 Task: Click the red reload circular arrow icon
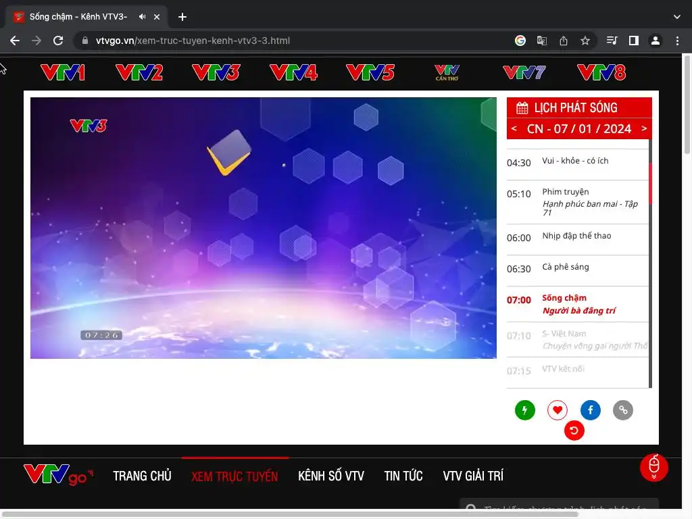pyautogui.click(x=574, y=430)
